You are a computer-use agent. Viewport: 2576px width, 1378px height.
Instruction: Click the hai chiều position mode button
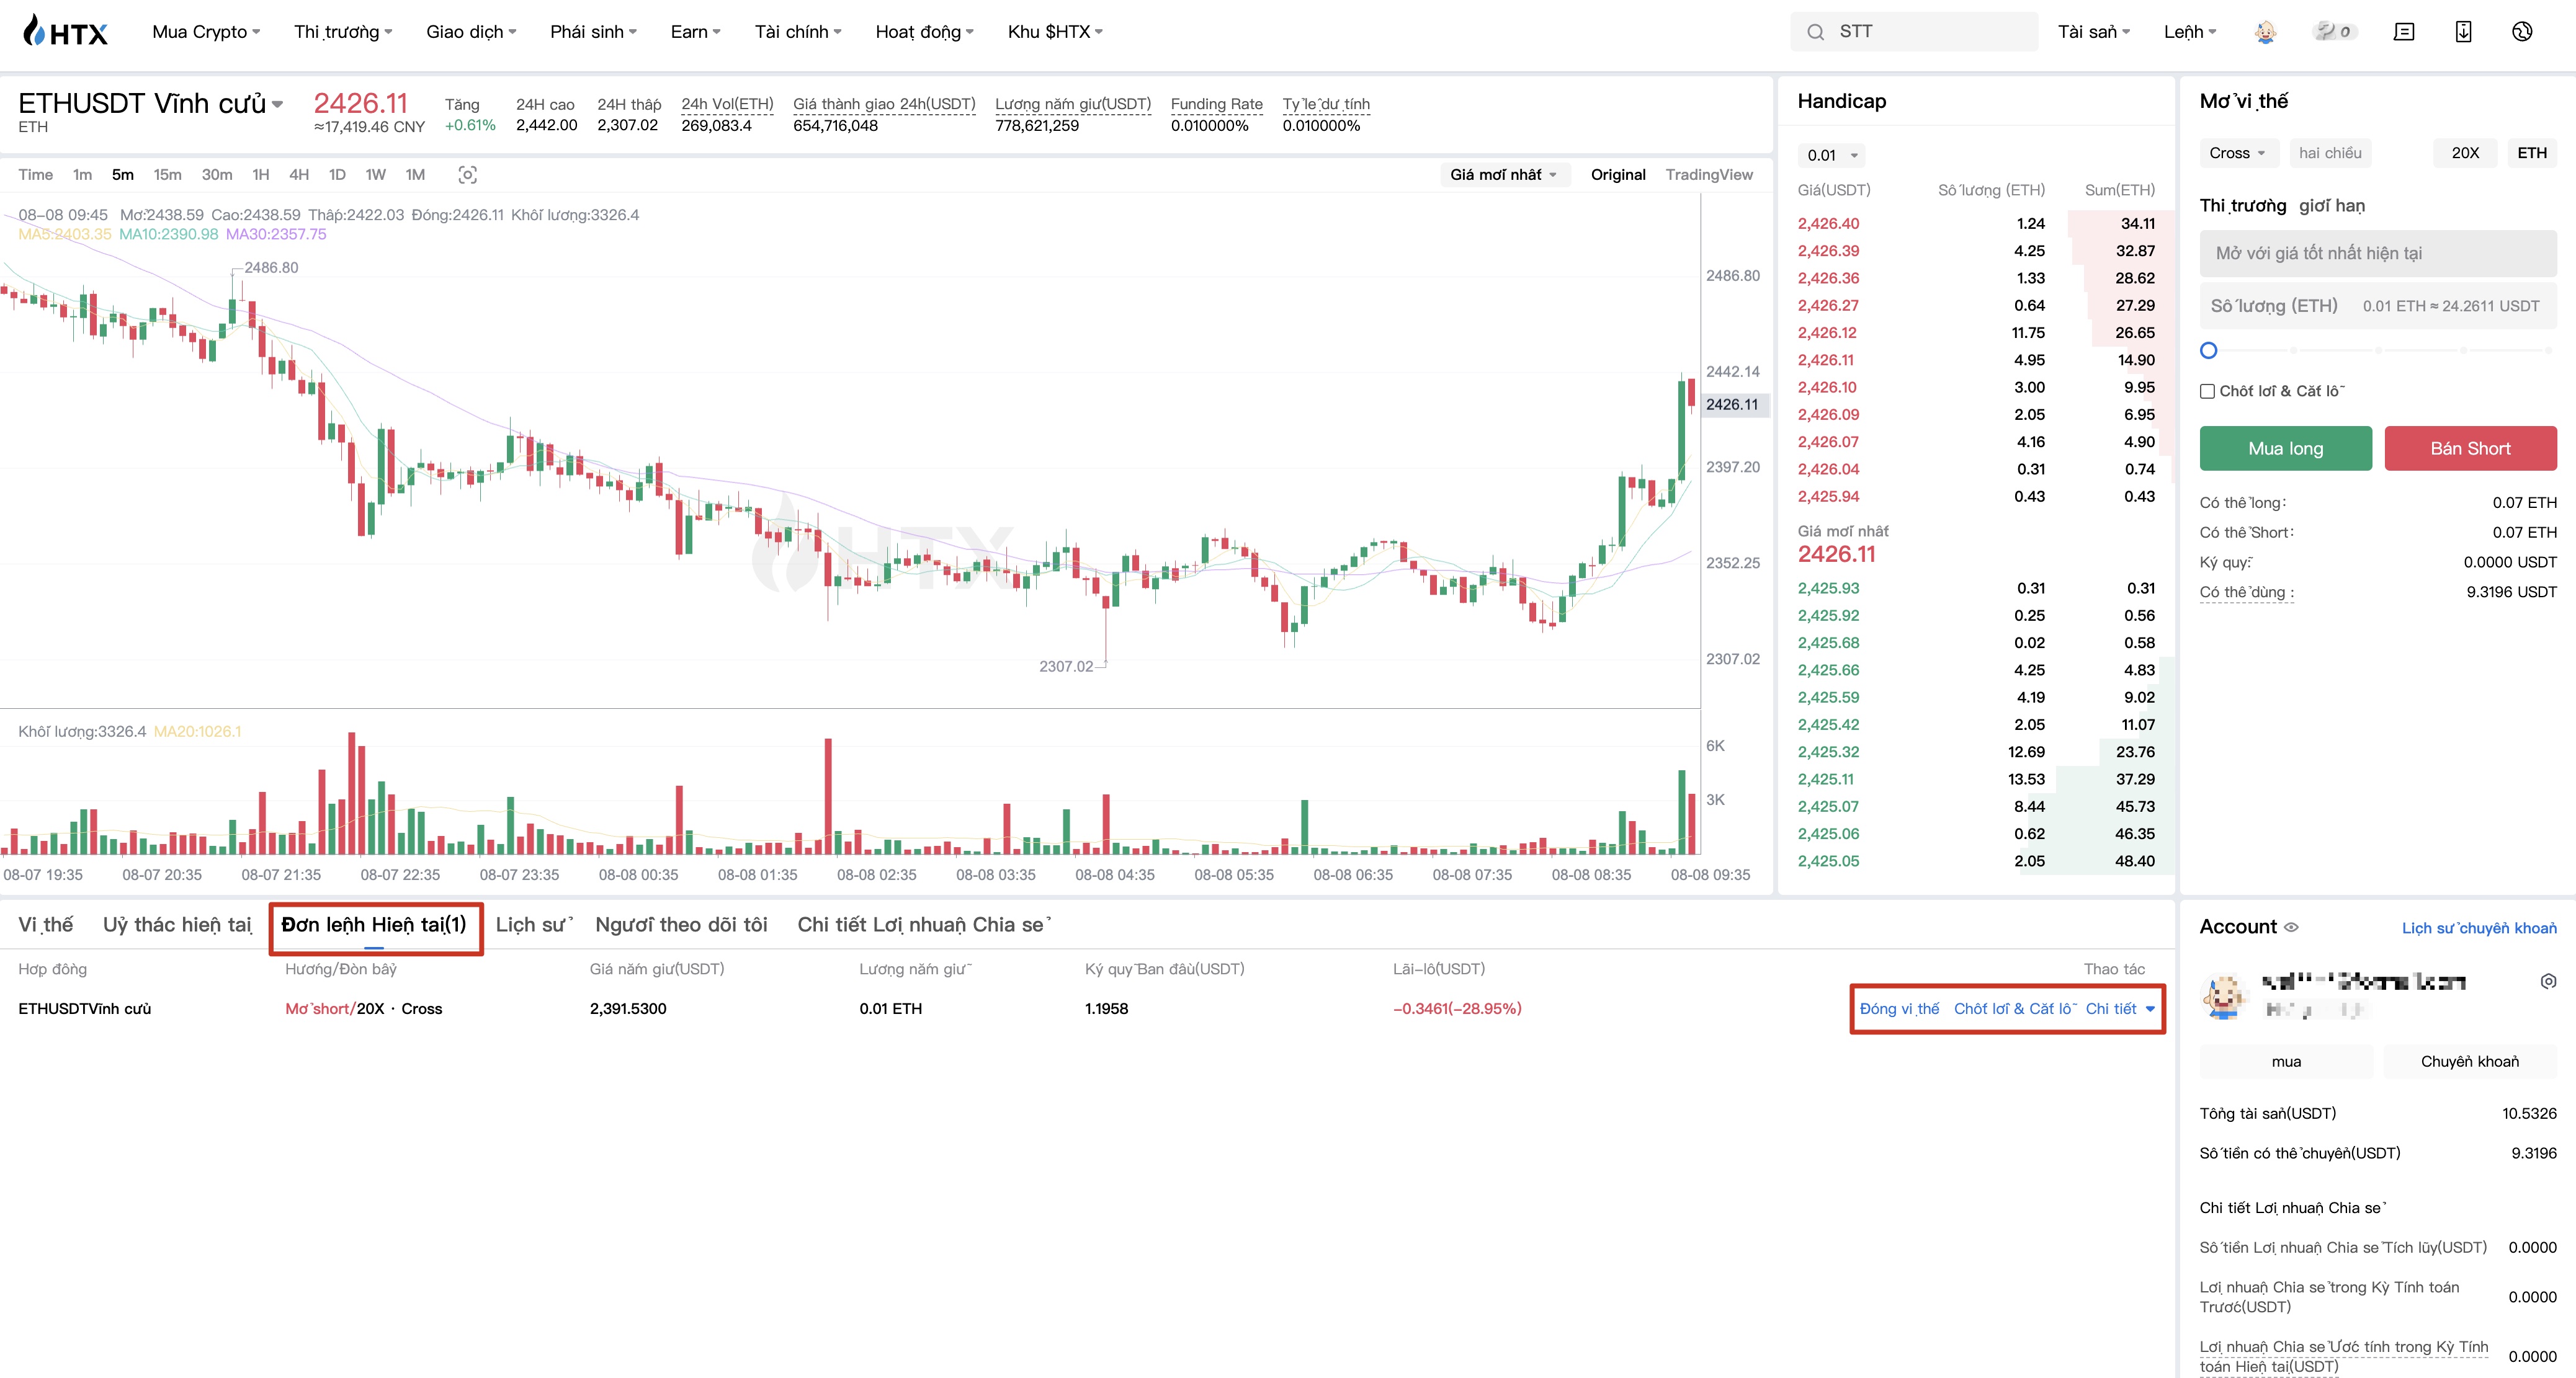[x=2330, y=153]
